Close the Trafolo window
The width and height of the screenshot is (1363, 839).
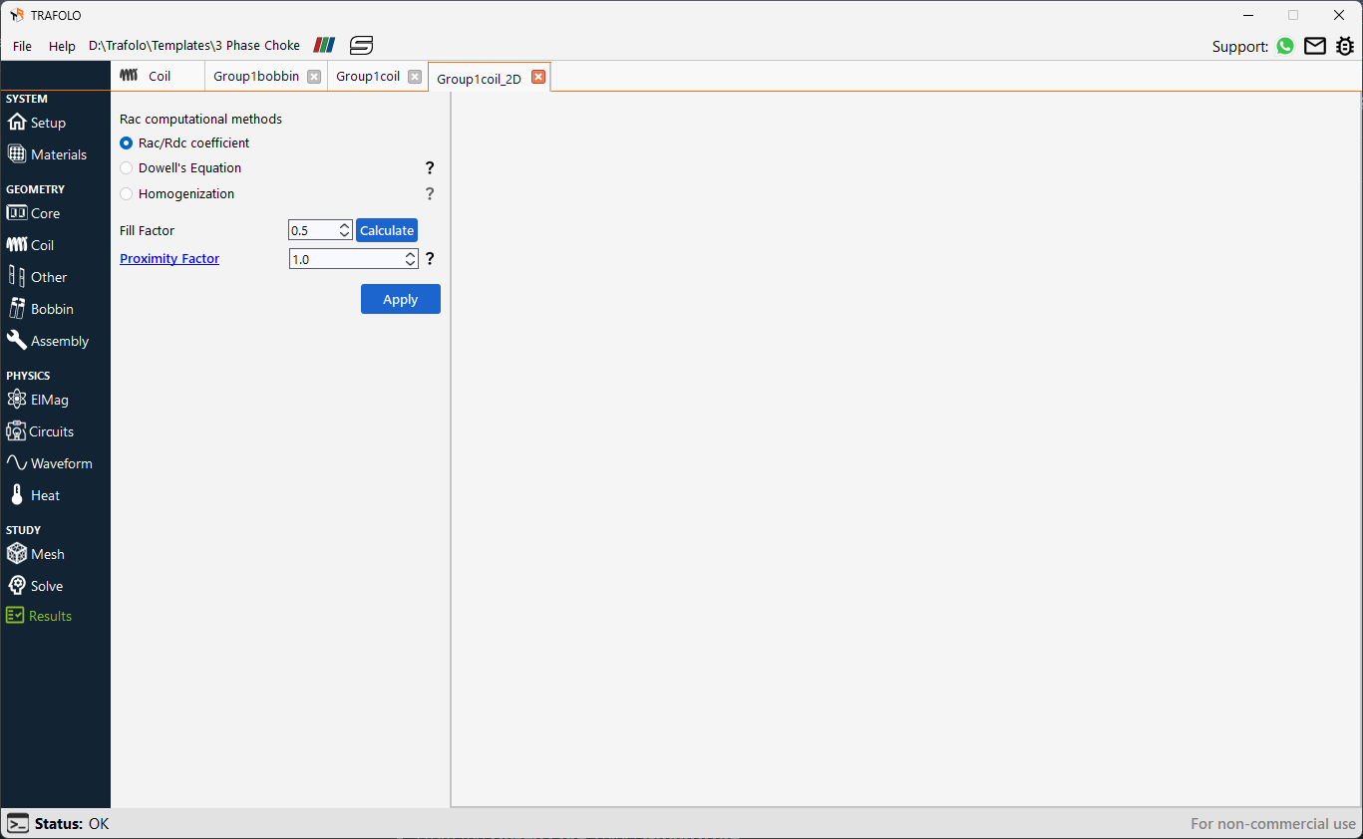[1339, 15]
